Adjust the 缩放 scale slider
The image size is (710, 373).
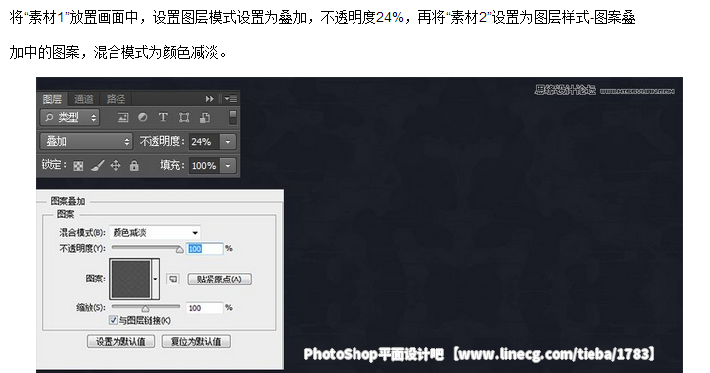(x=145, y=308)
